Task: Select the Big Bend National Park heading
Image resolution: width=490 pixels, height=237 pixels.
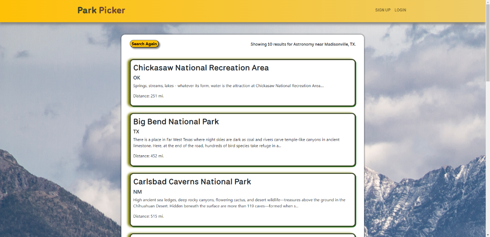Action: click(x=176, y=122)
